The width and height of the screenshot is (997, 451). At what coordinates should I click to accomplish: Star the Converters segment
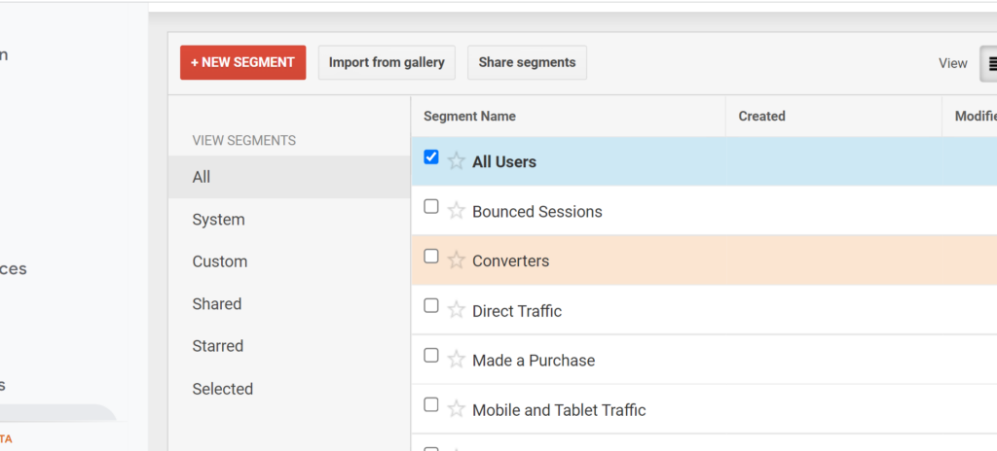click(456, 260)
